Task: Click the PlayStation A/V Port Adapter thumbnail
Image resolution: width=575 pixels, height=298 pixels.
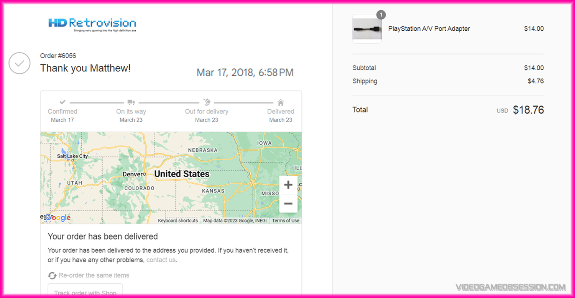Action: click(x=367, y=29)
